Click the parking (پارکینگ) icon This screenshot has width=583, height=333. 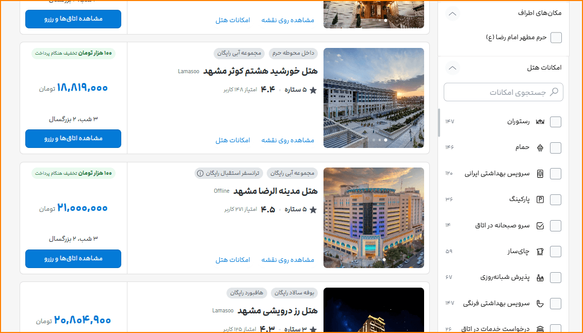[540, 199]
